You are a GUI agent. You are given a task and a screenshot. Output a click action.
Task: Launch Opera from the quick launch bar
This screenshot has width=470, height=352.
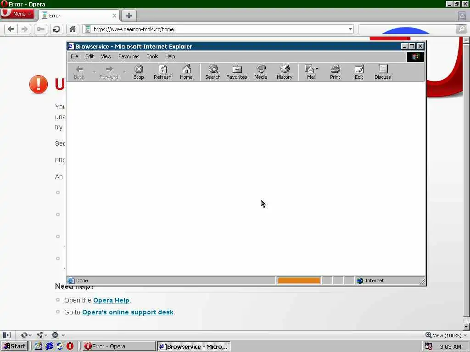70,346
